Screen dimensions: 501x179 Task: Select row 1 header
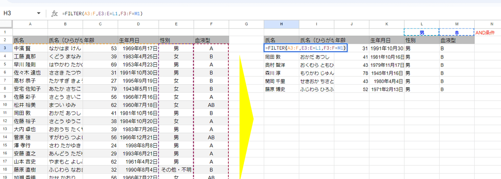(x=6, y=32)
